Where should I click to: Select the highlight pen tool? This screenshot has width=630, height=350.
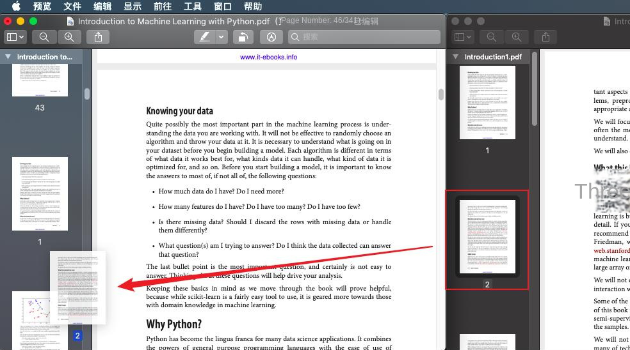tap(204, 37)
